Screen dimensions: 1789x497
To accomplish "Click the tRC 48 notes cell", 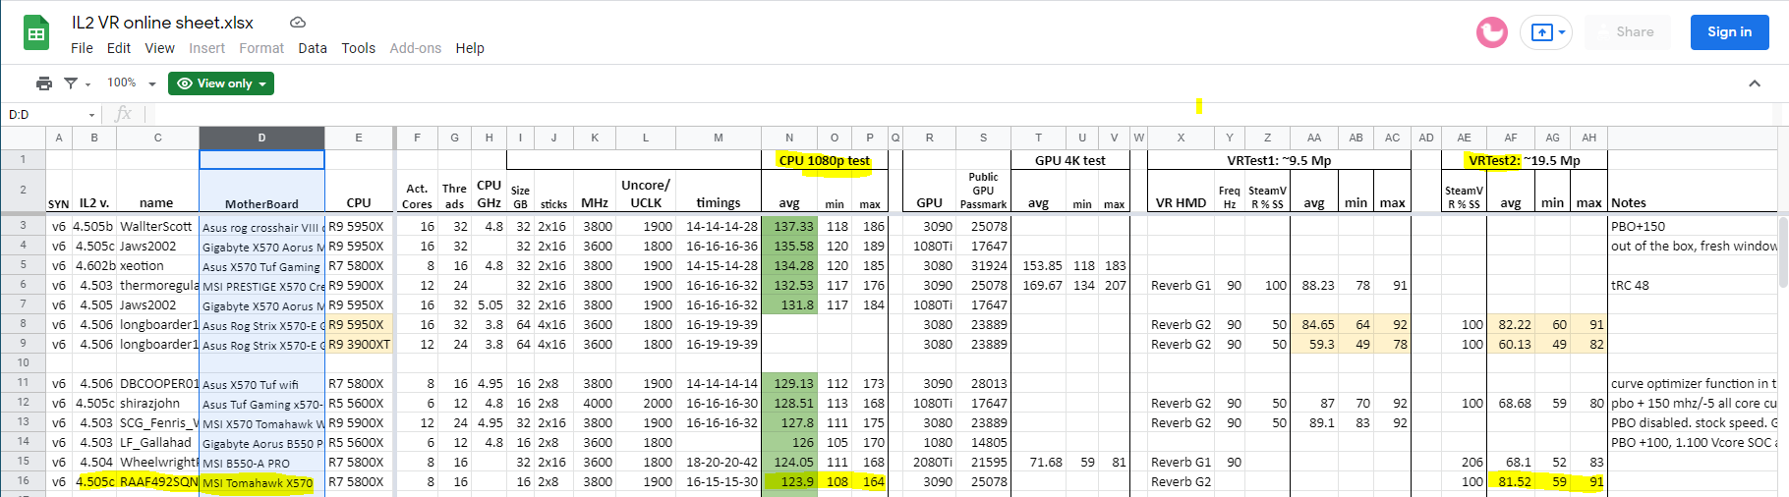I will 1694,285.
